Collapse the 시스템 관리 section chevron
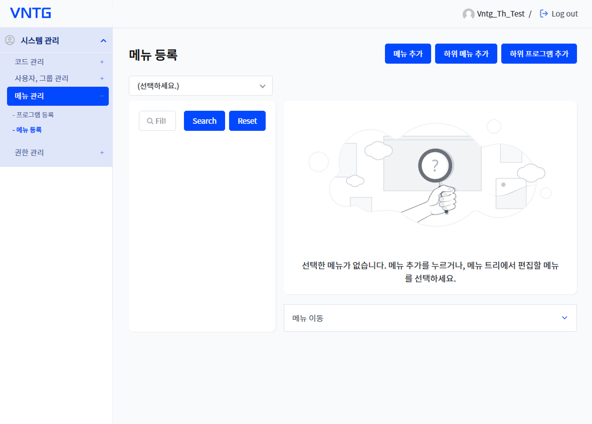The width and height of the screenshot is (592, 424). 103,41
